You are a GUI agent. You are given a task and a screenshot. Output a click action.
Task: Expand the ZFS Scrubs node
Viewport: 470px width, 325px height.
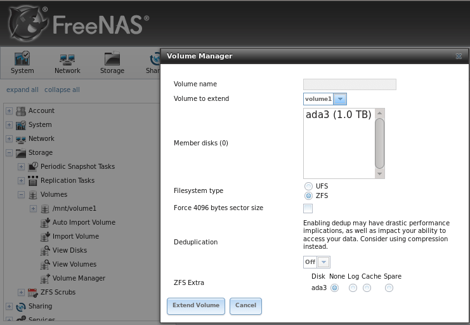coord(21,292)
